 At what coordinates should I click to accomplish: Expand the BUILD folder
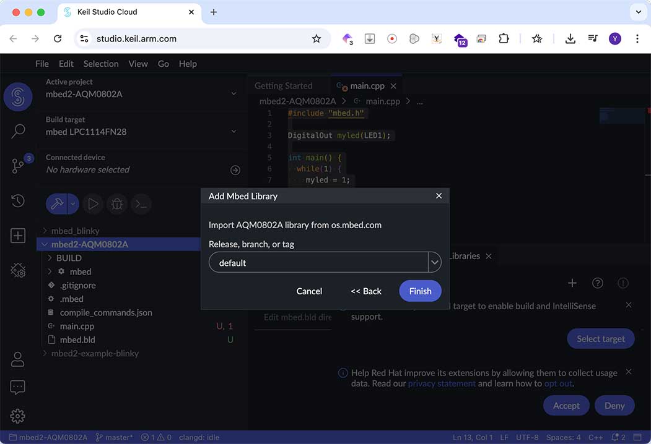[50, 258]
